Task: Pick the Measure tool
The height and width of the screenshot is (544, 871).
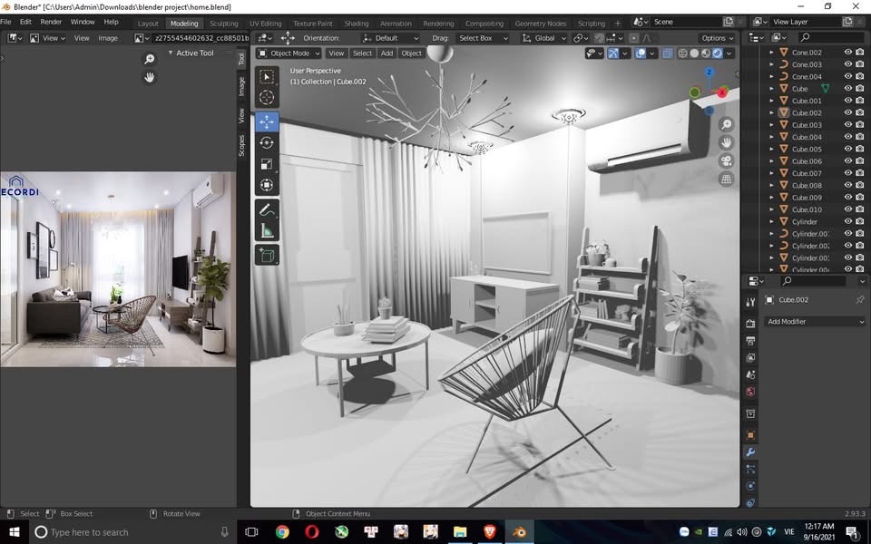Action: point(266,231)
